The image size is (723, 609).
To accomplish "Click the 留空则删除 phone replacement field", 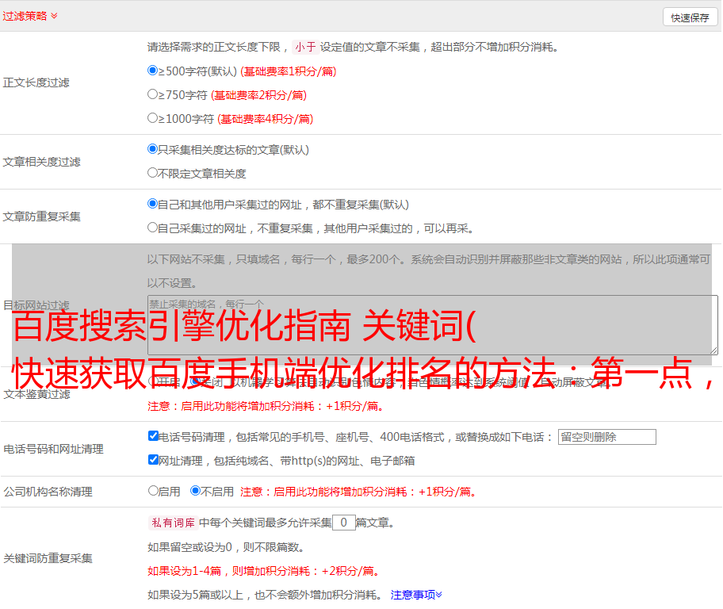I will click(606, 437).
